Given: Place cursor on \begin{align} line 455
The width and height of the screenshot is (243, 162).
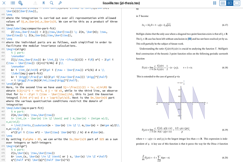Looking at the screenshot, I should 16,49.
